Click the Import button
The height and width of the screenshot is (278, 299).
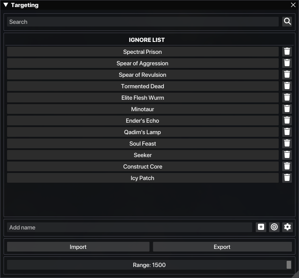78,247
